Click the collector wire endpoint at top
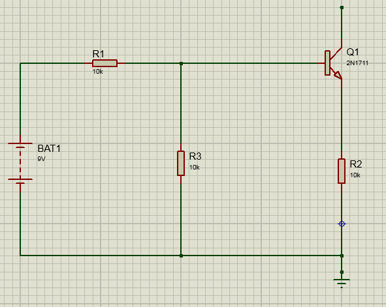The image size is (386, 307). point(342,8)
